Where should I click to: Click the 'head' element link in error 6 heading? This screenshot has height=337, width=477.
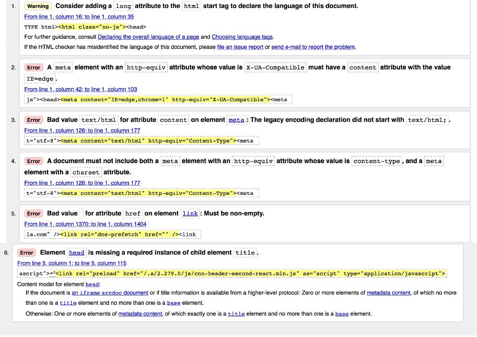click(x=77, y=253)
